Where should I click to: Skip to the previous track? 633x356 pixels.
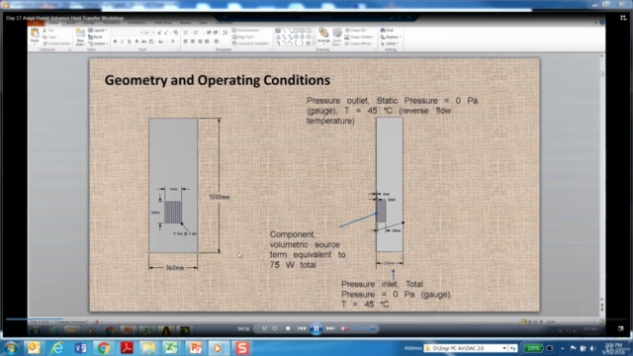click(302, 328)
